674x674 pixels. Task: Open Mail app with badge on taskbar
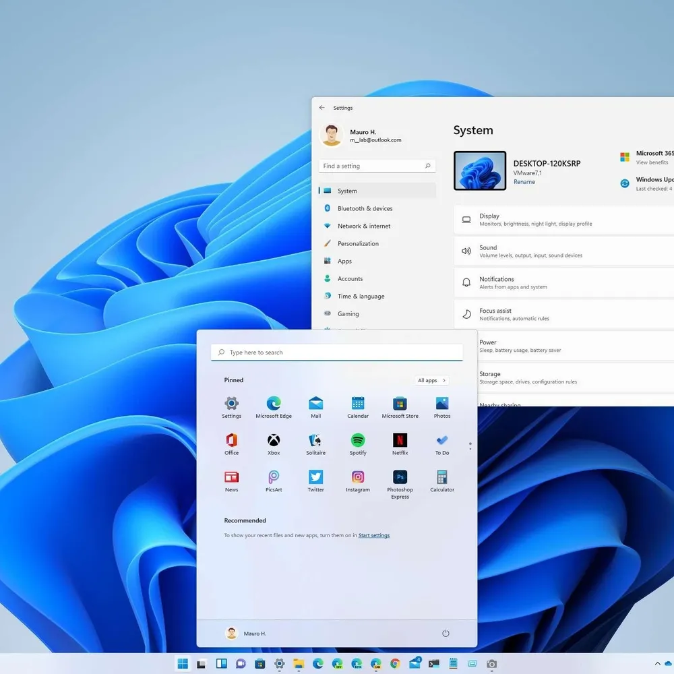(415, 663)
